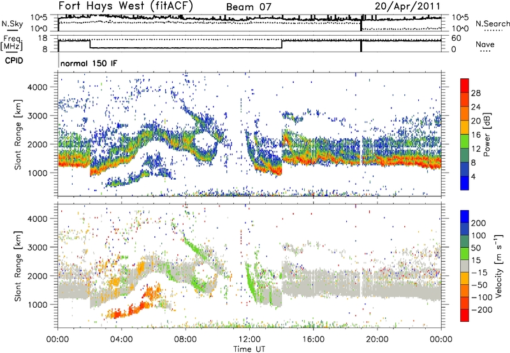Image resolution: width=510 pixels, height=353 pixels.
Task: Click the 'normal 150 IF' mode text
Action: [x=89, y=63]
